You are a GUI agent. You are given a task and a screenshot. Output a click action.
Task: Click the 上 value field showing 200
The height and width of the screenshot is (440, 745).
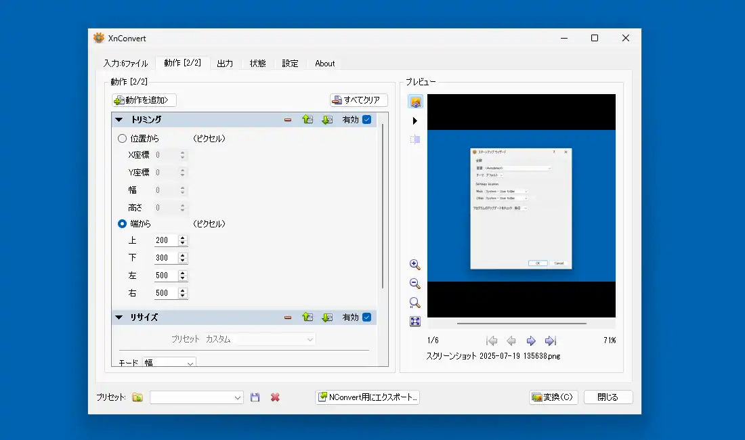point(165,240)
